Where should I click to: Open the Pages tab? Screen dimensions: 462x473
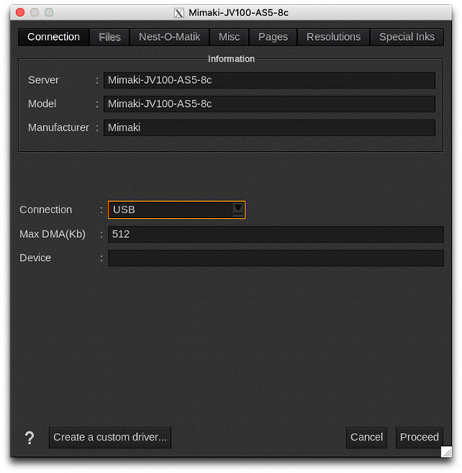(x=273, y=37)
